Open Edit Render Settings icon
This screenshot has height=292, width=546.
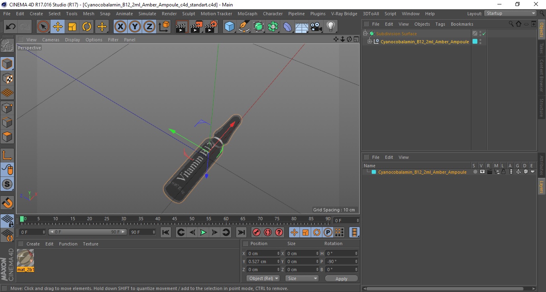coord(211,27)
